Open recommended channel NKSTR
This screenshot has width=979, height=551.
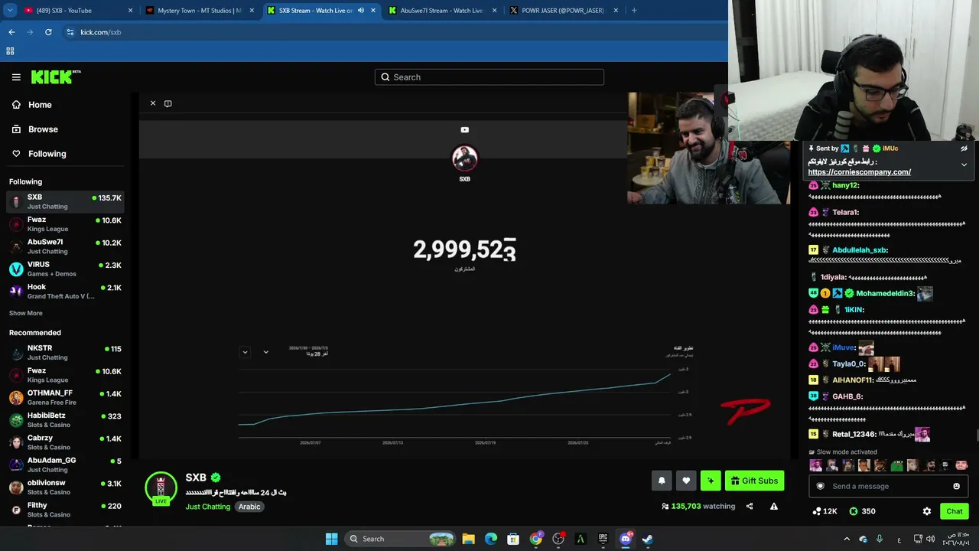[x=65, y=353]
